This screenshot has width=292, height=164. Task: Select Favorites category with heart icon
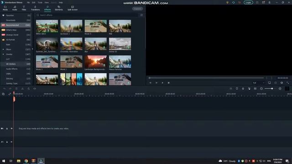point(16,15)
